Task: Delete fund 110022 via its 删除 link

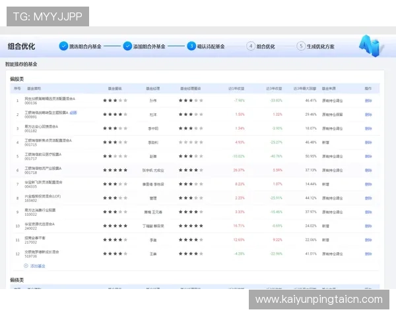Action: (x=368, y=212)
